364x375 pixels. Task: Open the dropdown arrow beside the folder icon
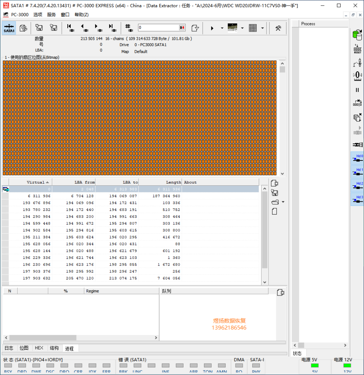(x=283, y=202)
